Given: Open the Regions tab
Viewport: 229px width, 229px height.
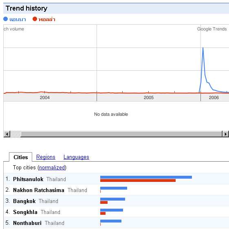Looking at the screenshot, I should pos(46,157).
